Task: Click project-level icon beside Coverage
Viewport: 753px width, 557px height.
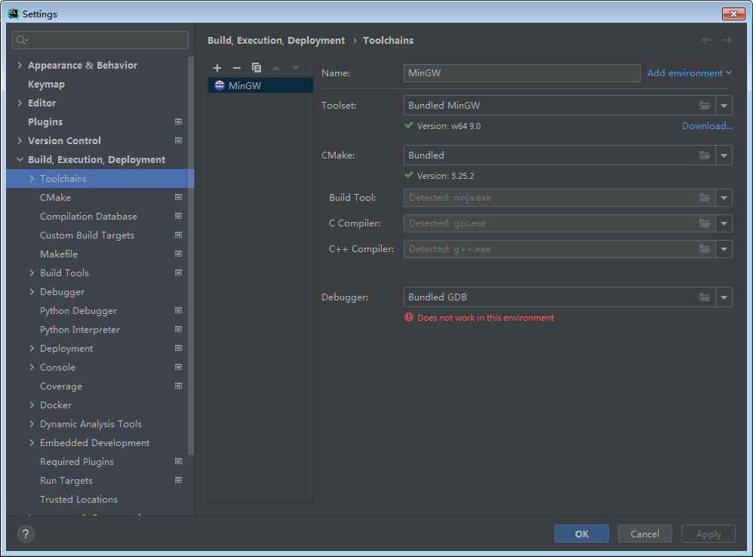Action: [178, 386]
